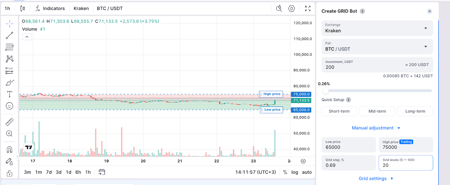Toggle the Trailing badge on High price
Image resolution: width=450 pixels, height=185 pixels.
406,142
